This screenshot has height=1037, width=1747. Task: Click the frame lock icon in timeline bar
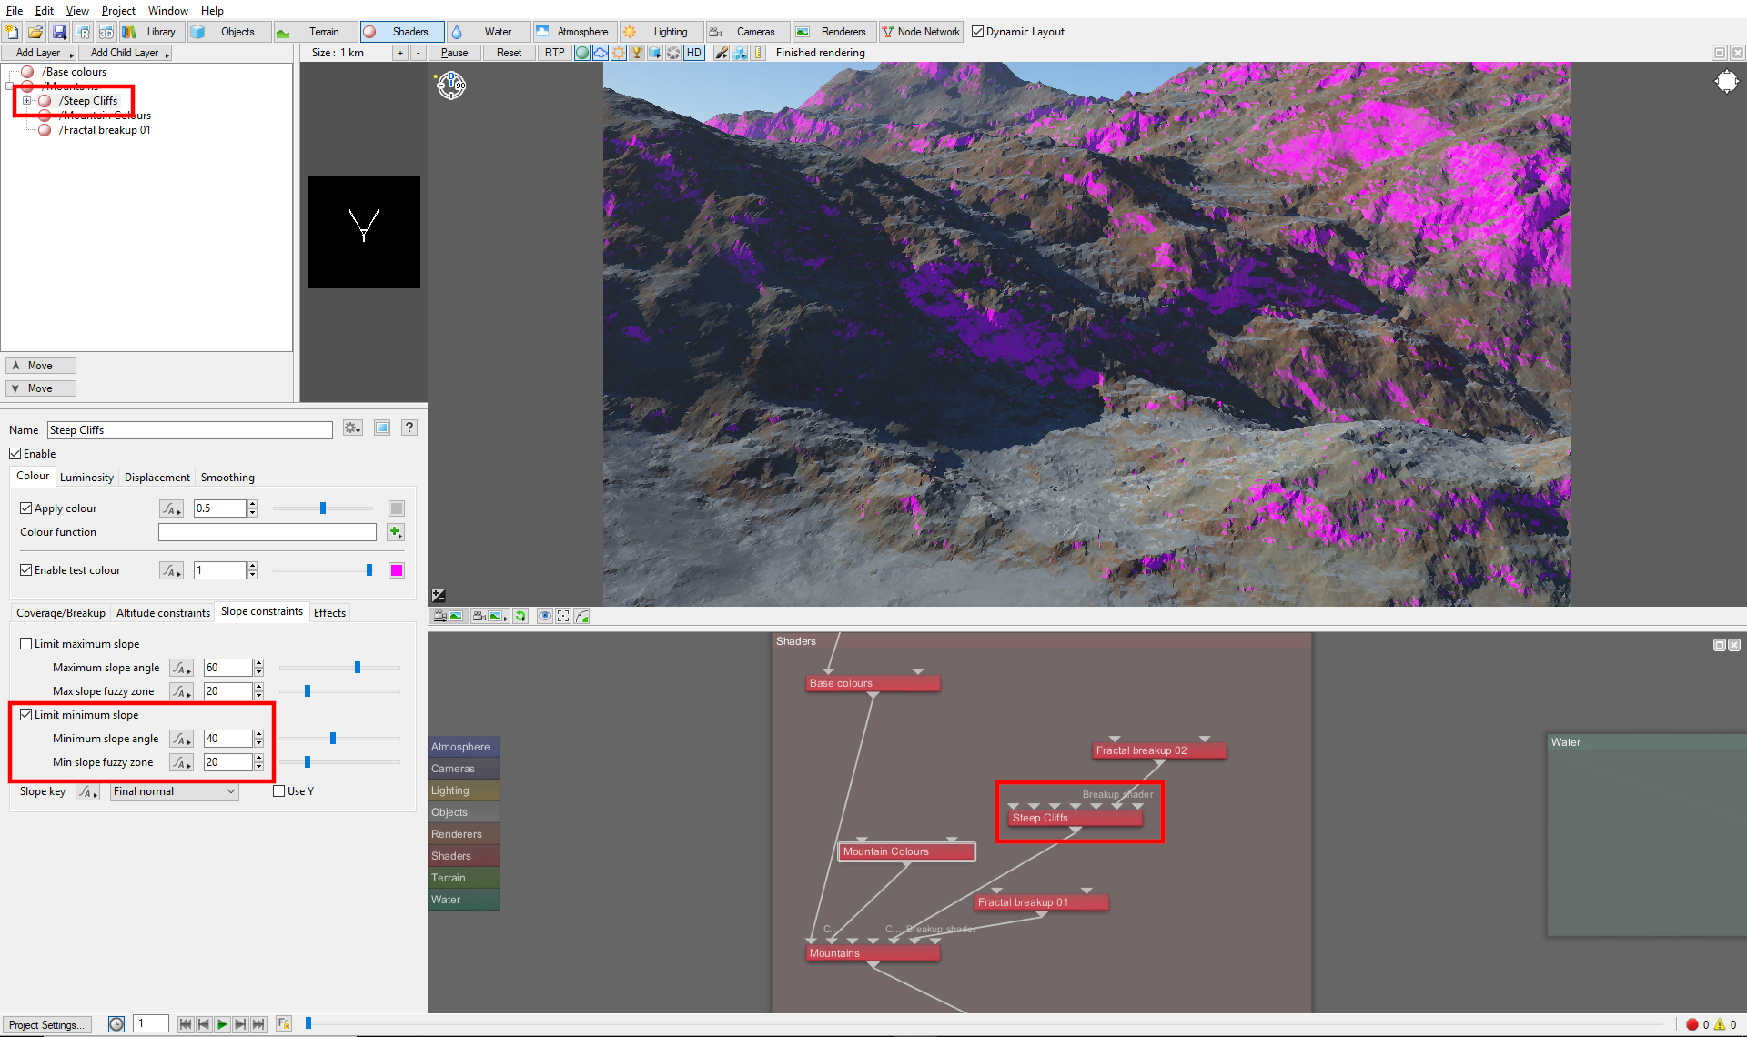[284, 1024]
